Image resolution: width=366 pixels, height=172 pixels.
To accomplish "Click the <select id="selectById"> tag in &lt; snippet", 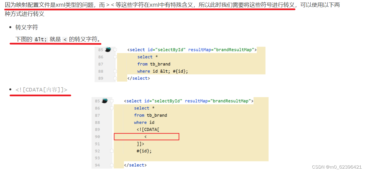I will (x=192, y=50).
